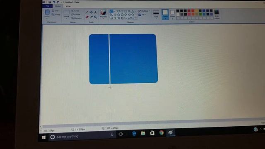Image resolution: width=265 pixels, height=149 pixels.
Task: Choose the Four-point star shape
Action: [115, 18]
